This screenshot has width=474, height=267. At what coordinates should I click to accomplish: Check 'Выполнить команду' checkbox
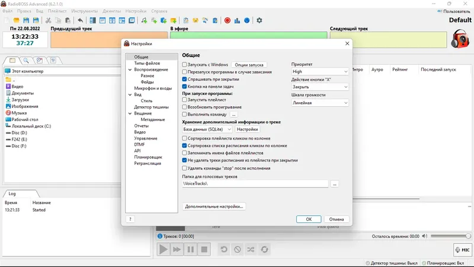(x=184, y=114)
